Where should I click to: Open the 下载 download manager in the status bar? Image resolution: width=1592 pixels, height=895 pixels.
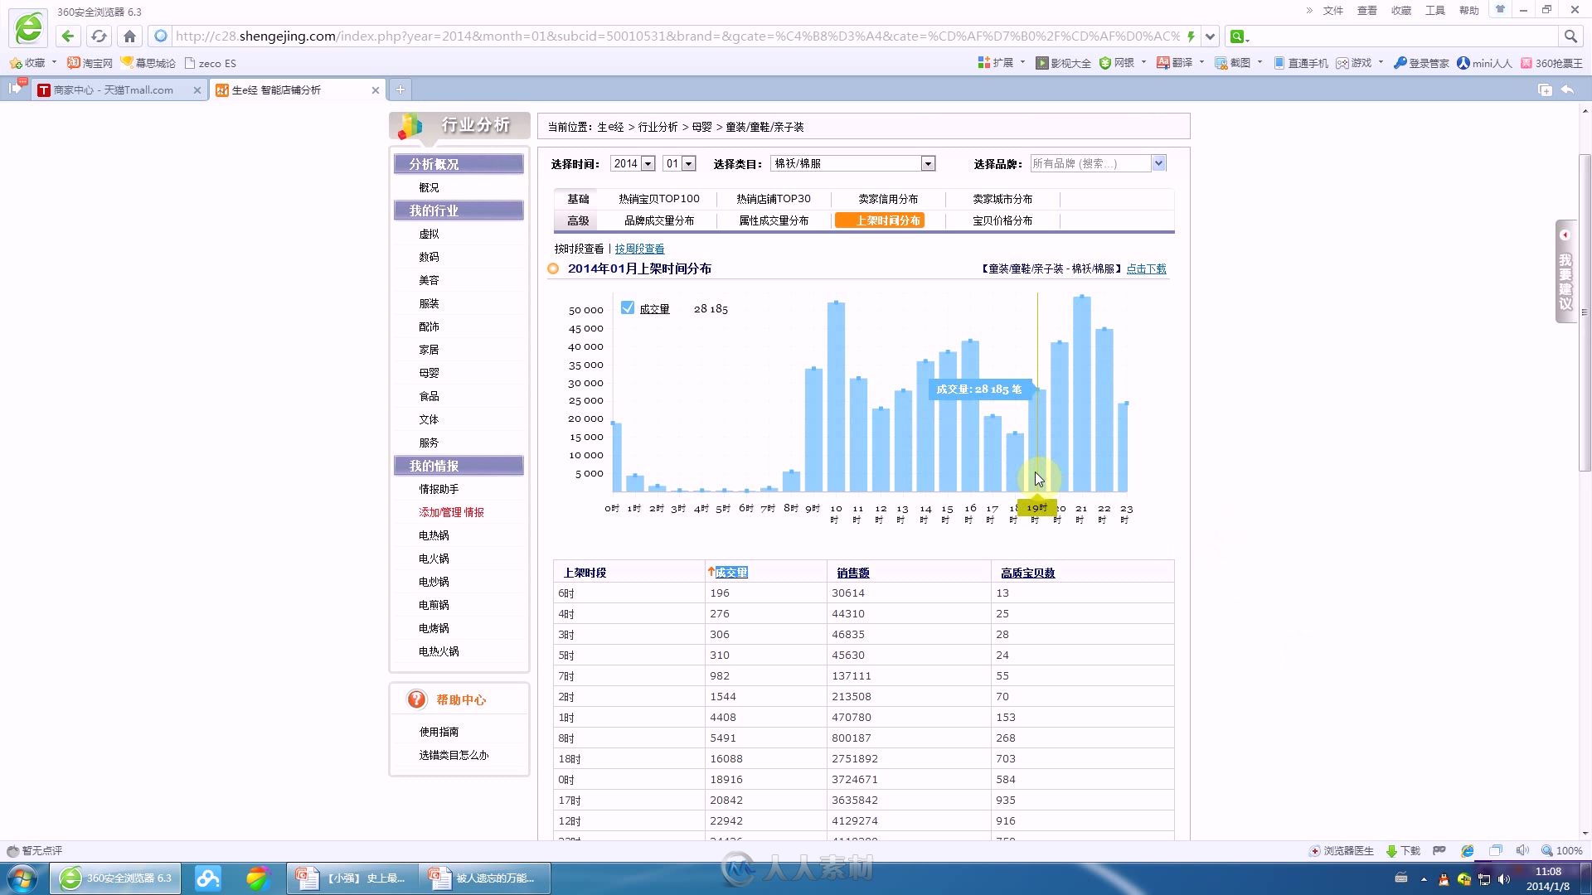[x=1403, y=850]
